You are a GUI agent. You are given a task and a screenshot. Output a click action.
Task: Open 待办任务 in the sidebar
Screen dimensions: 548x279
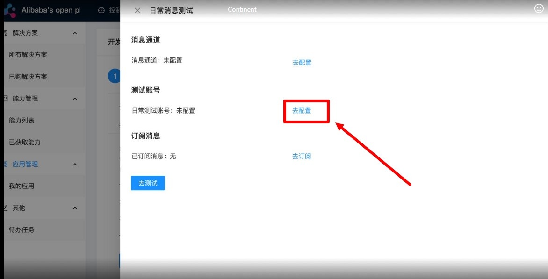22,230
